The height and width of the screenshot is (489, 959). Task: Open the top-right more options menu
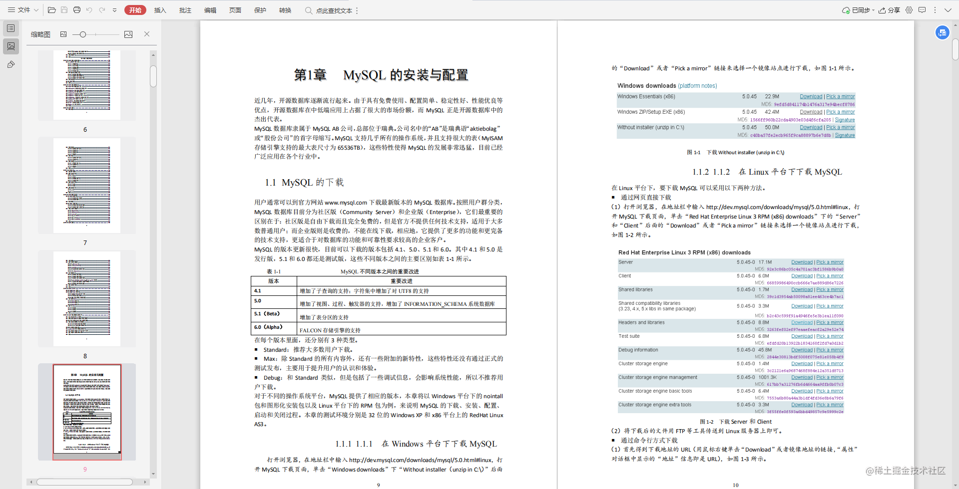pyautogui.click(x=935, y=10)
